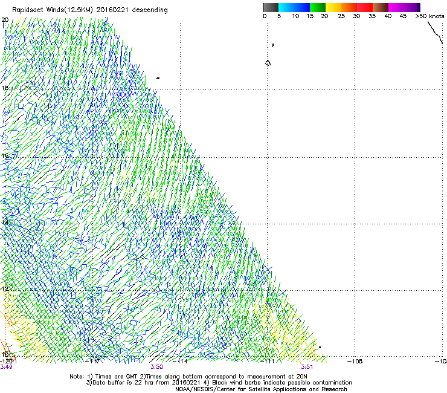Click the gray 0–5 knot legend segment
The image size is (447, 393).
(271, 7)
